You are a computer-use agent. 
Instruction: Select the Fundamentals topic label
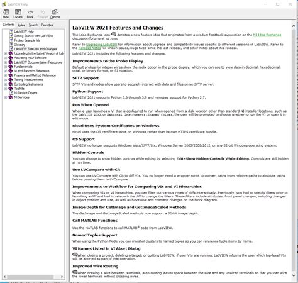coord(23,67)
